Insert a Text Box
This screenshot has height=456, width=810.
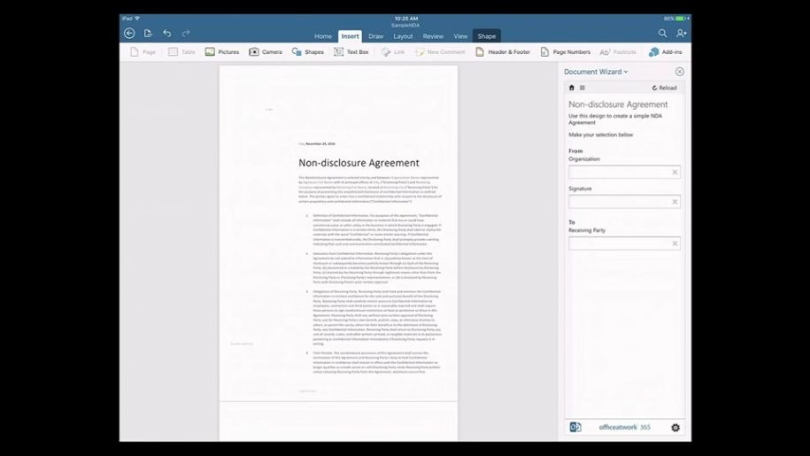point(351,52)
